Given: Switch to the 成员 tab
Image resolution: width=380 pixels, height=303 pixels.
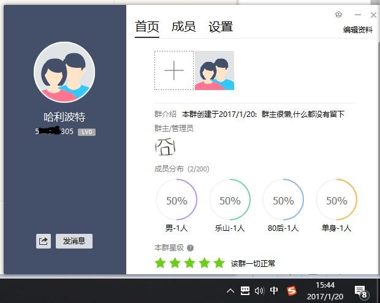Looking at the screenshot, I should tap(183, 26).
